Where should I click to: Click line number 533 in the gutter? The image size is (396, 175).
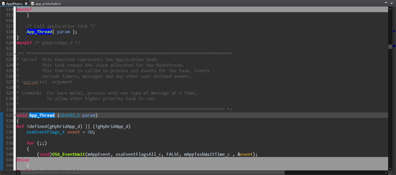tap(9, 115)
